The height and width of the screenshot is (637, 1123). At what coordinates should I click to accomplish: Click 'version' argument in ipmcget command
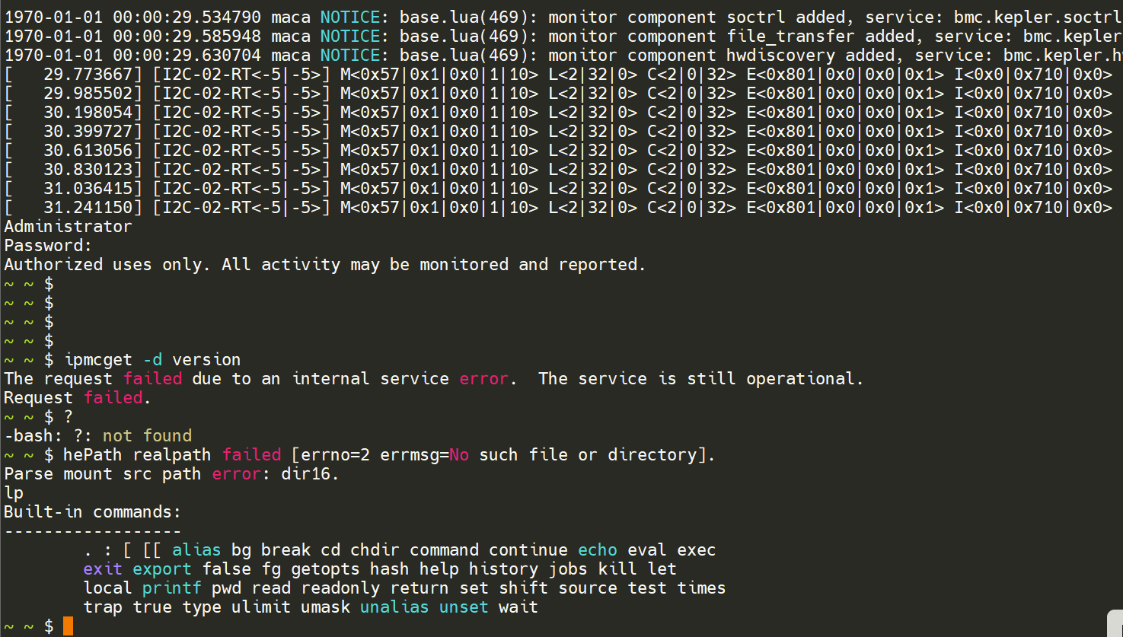click(x=206, y=359)
